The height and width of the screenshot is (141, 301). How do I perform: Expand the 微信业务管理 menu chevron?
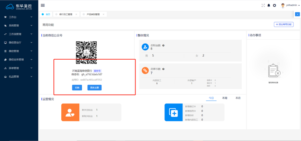[32, 60]
